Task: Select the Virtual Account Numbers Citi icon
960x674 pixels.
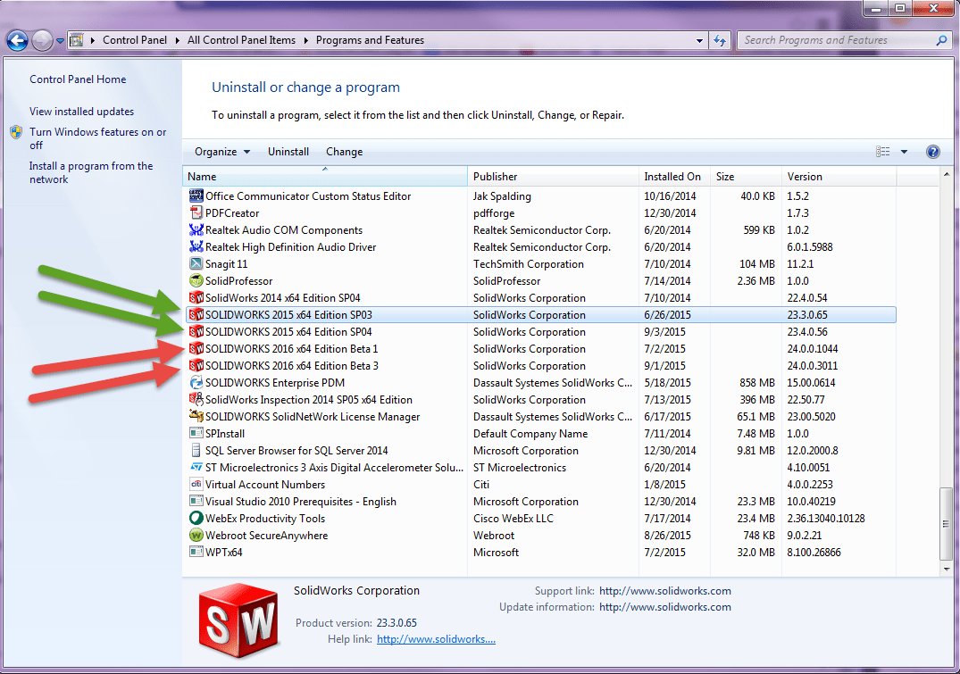Action: tap(196, 484)
